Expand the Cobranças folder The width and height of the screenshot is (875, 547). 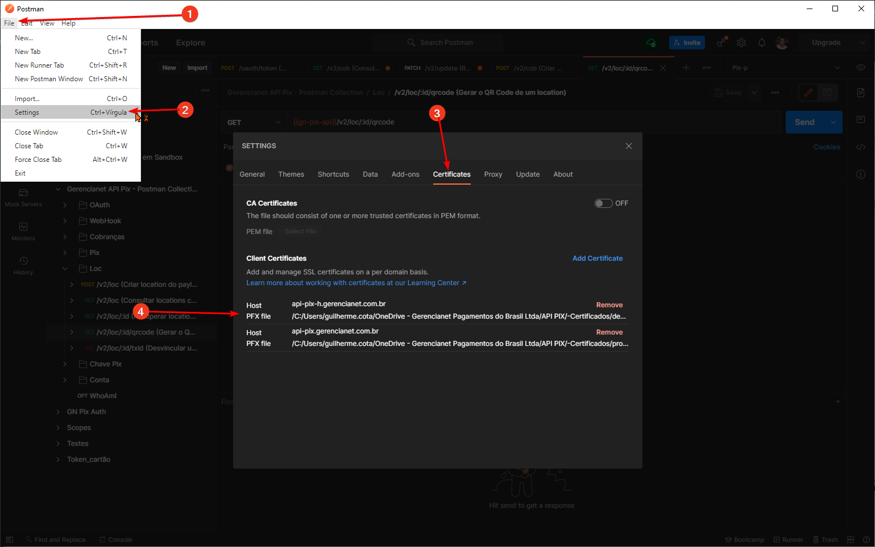[x=65, y=237]
